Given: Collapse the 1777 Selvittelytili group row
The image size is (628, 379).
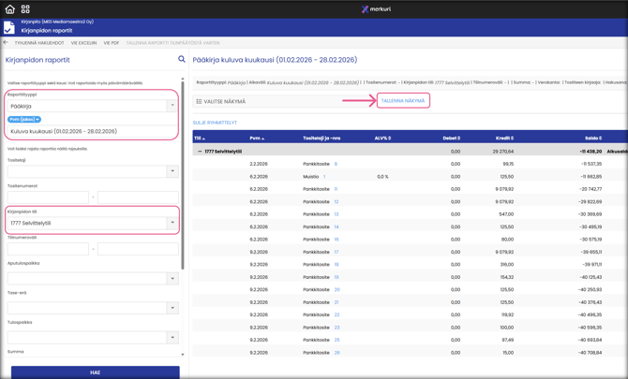Looking at the screenshot, I should point(200,151).
